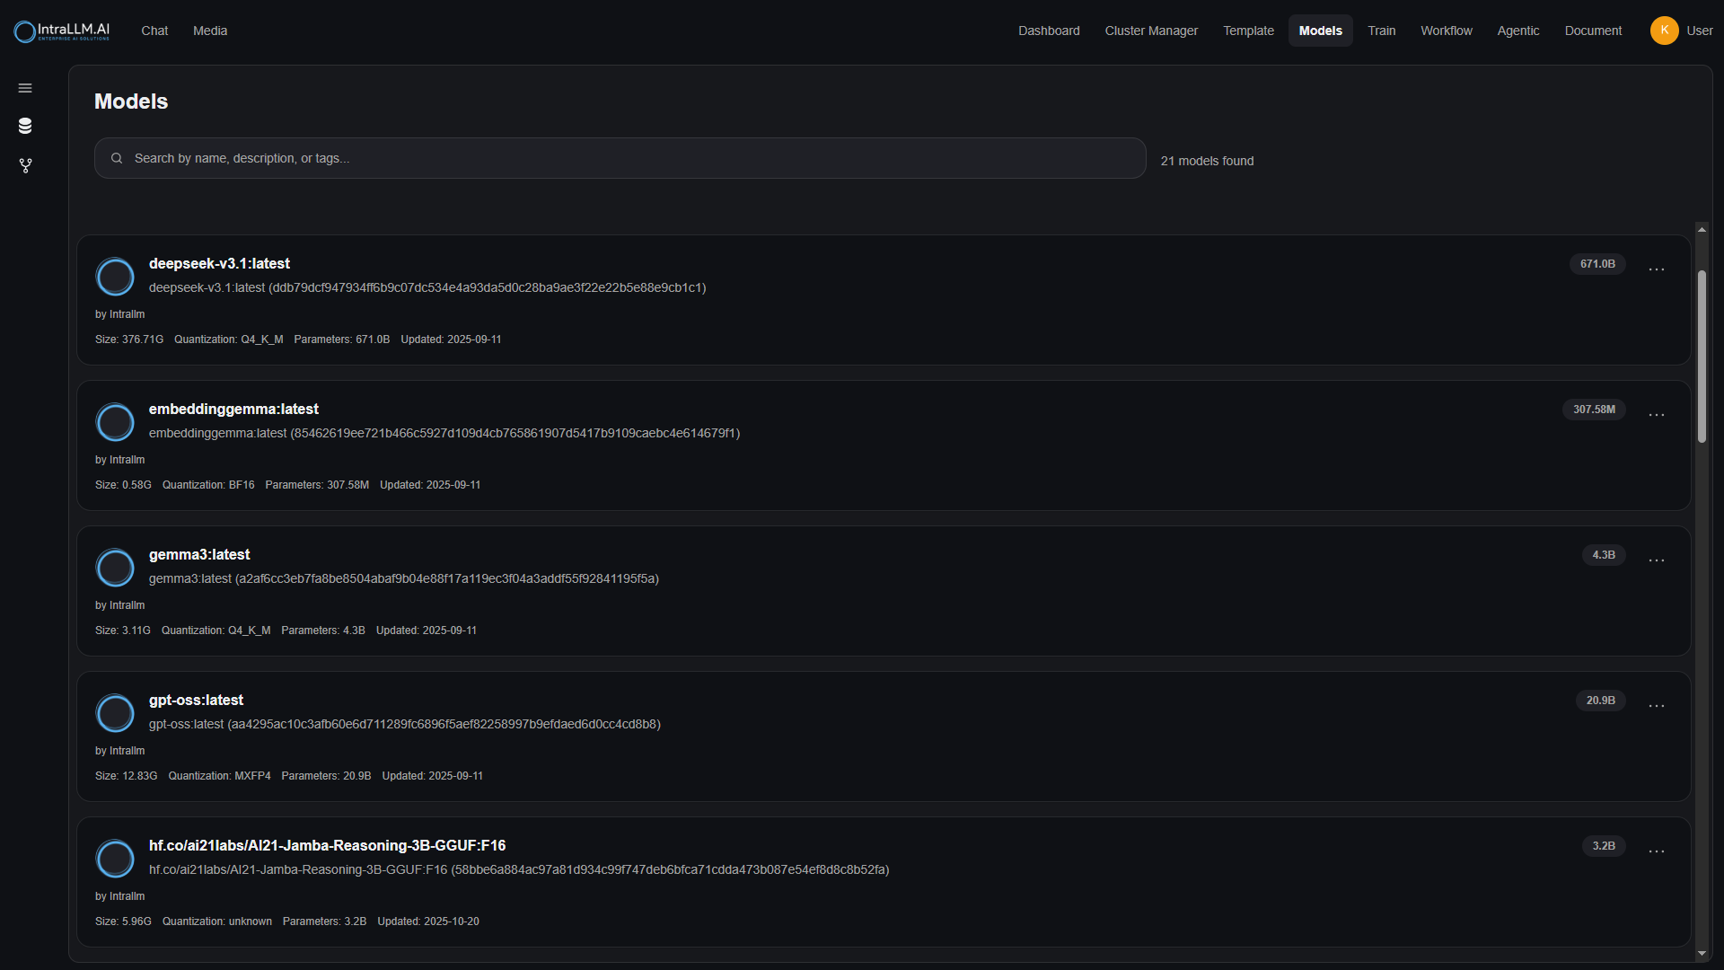Image resolution: width=1724 pixels, height=970 pixels.
Task: Click 'Quantization: BF16' text
Action: pos(208,485)
